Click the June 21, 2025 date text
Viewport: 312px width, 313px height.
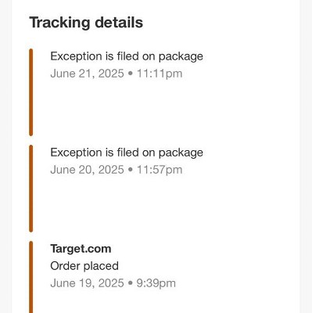87,74
